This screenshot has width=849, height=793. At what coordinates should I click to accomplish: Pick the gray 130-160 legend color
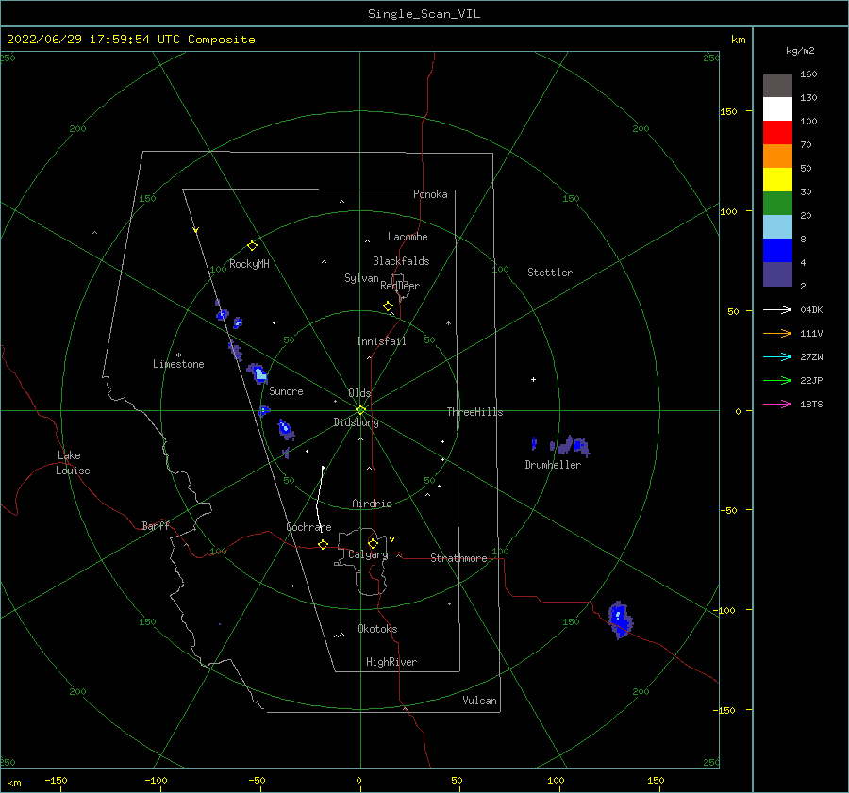tap(777, 85)
